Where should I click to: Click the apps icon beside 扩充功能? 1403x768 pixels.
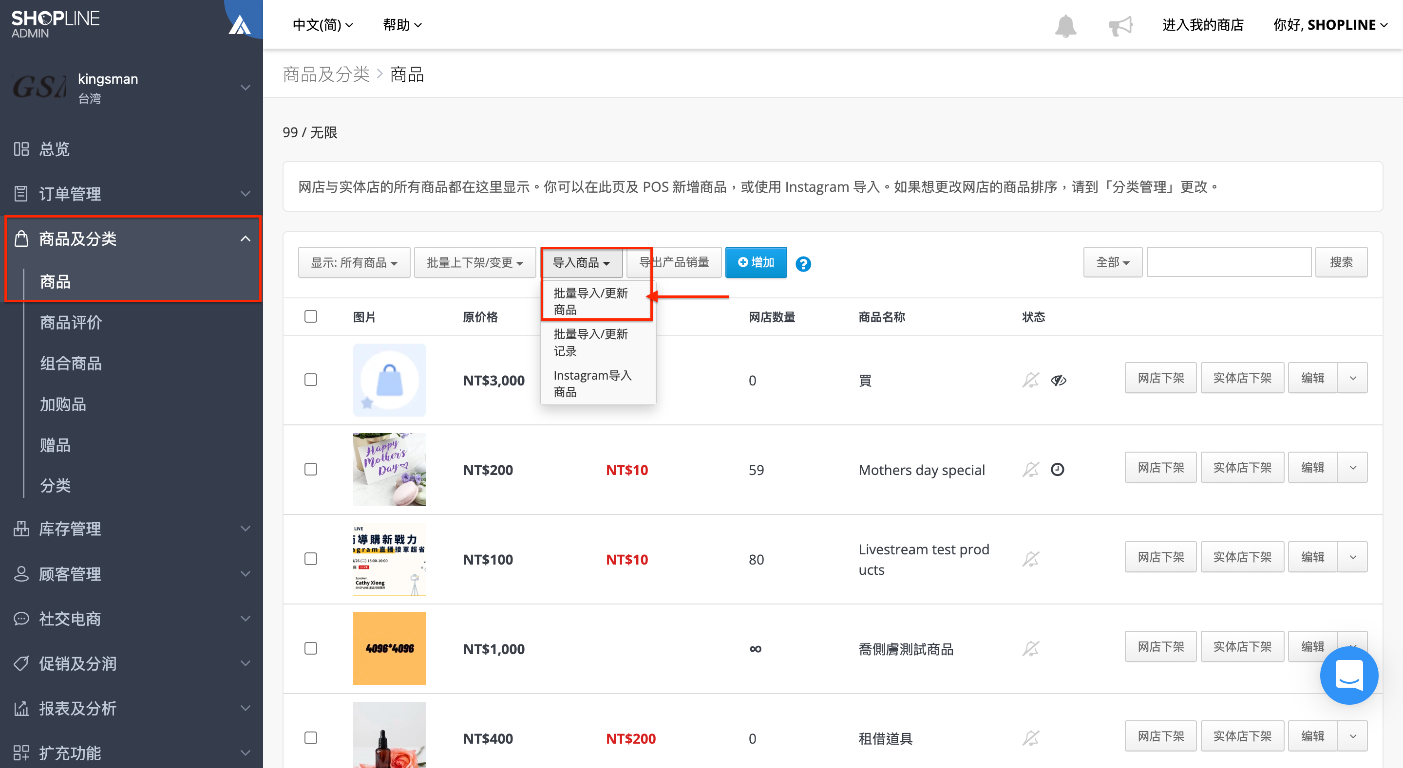click(21, 753)
